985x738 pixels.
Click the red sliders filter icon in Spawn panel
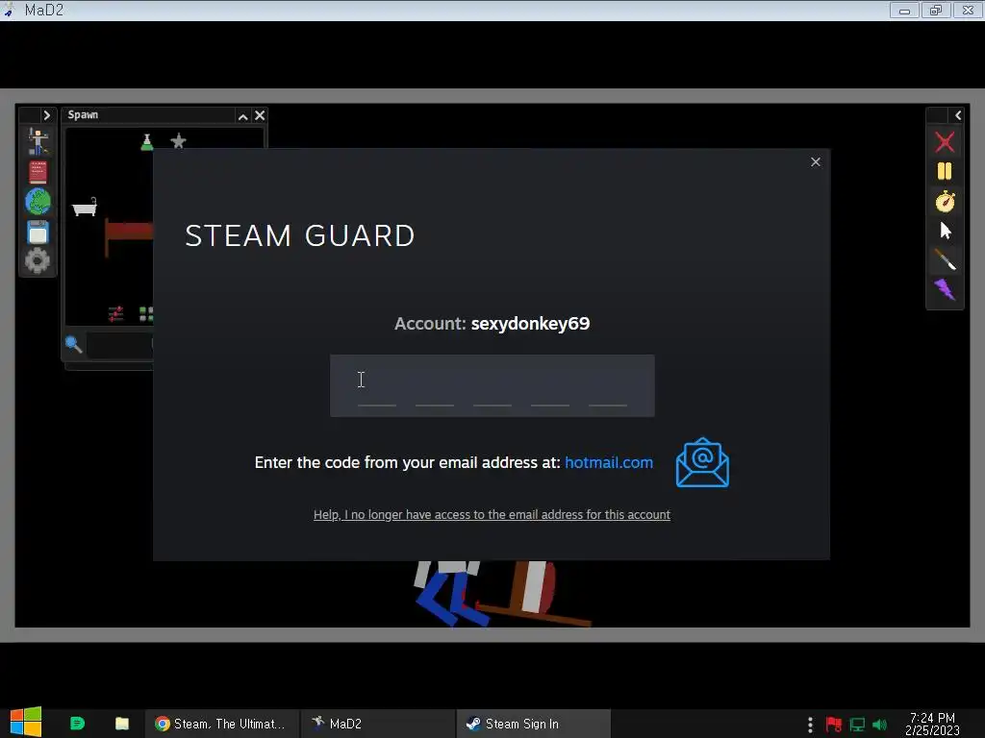pos(115,314)
